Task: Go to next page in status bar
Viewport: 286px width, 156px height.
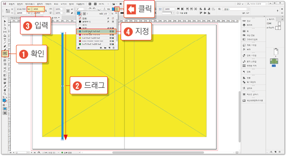Action: 32,153
